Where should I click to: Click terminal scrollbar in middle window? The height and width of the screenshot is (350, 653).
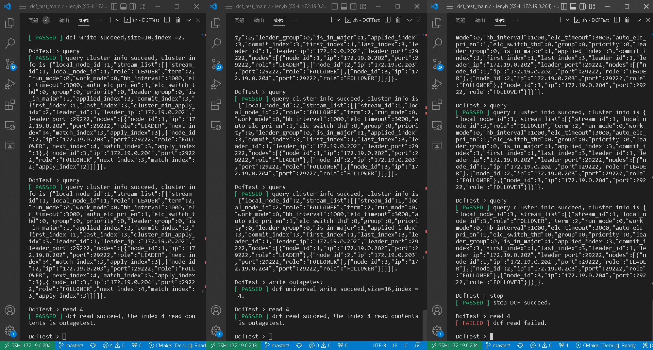click(424, 325)
